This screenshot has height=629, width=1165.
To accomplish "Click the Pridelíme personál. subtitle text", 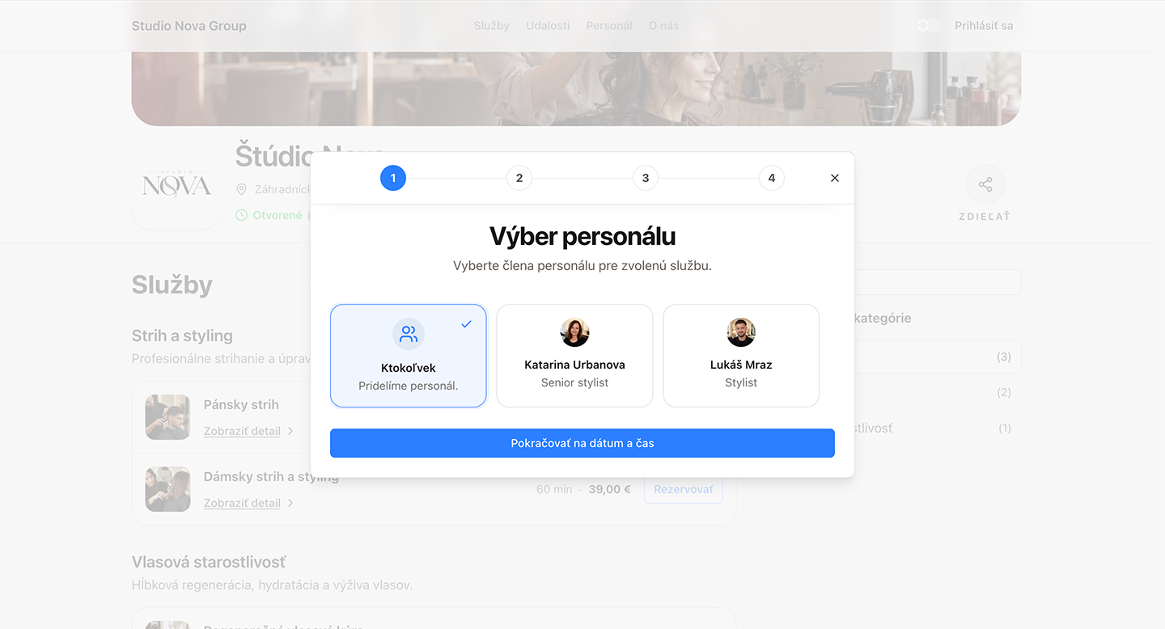I will [x=409, y=386].
